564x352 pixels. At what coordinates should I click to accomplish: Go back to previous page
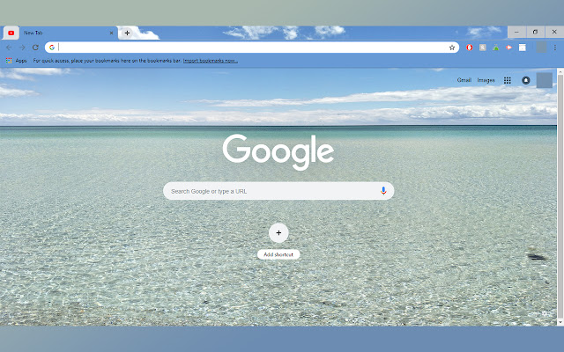pyautogui.click(x=9, y=48)
